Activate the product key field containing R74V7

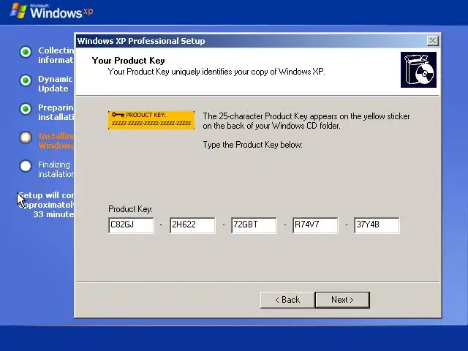tap(315, 225)
